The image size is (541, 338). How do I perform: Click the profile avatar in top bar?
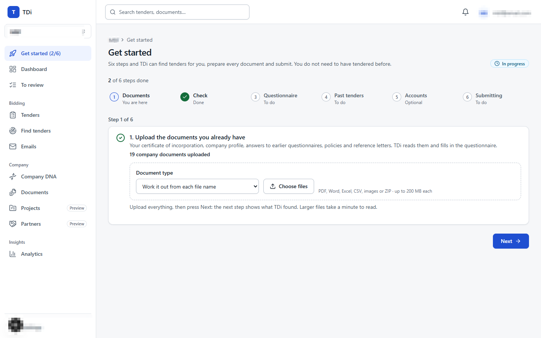coord(484,13)
